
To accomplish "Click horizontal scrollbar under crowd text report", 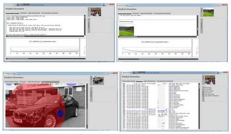I will tap(45, 36).
